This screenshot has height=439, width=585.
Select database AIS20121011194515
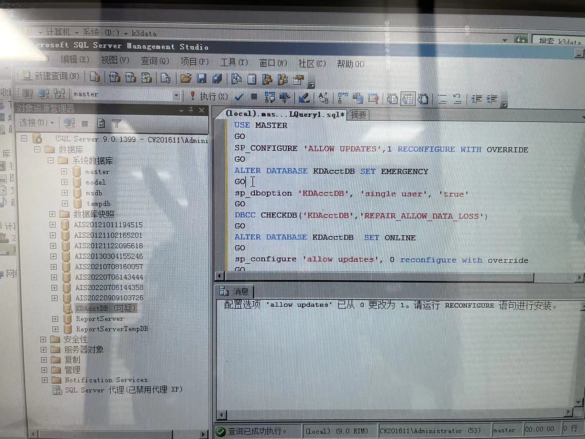(108, 225)
